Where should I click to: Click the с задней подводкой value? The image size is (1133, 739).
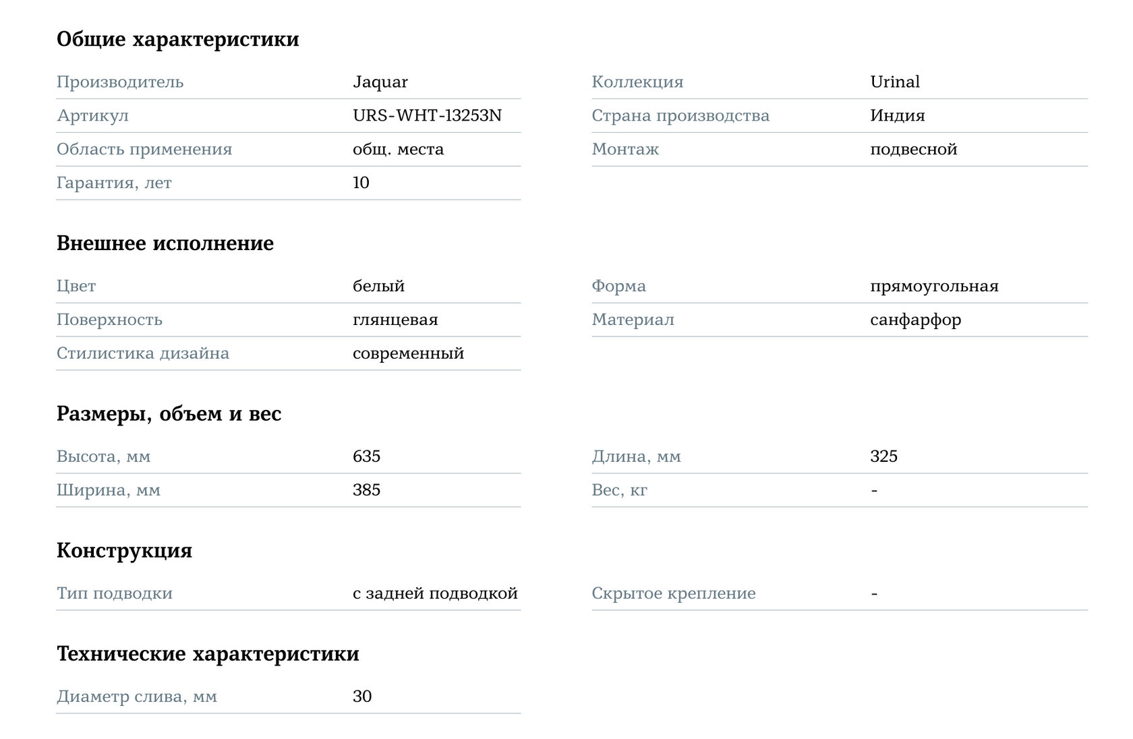point(435,594)
